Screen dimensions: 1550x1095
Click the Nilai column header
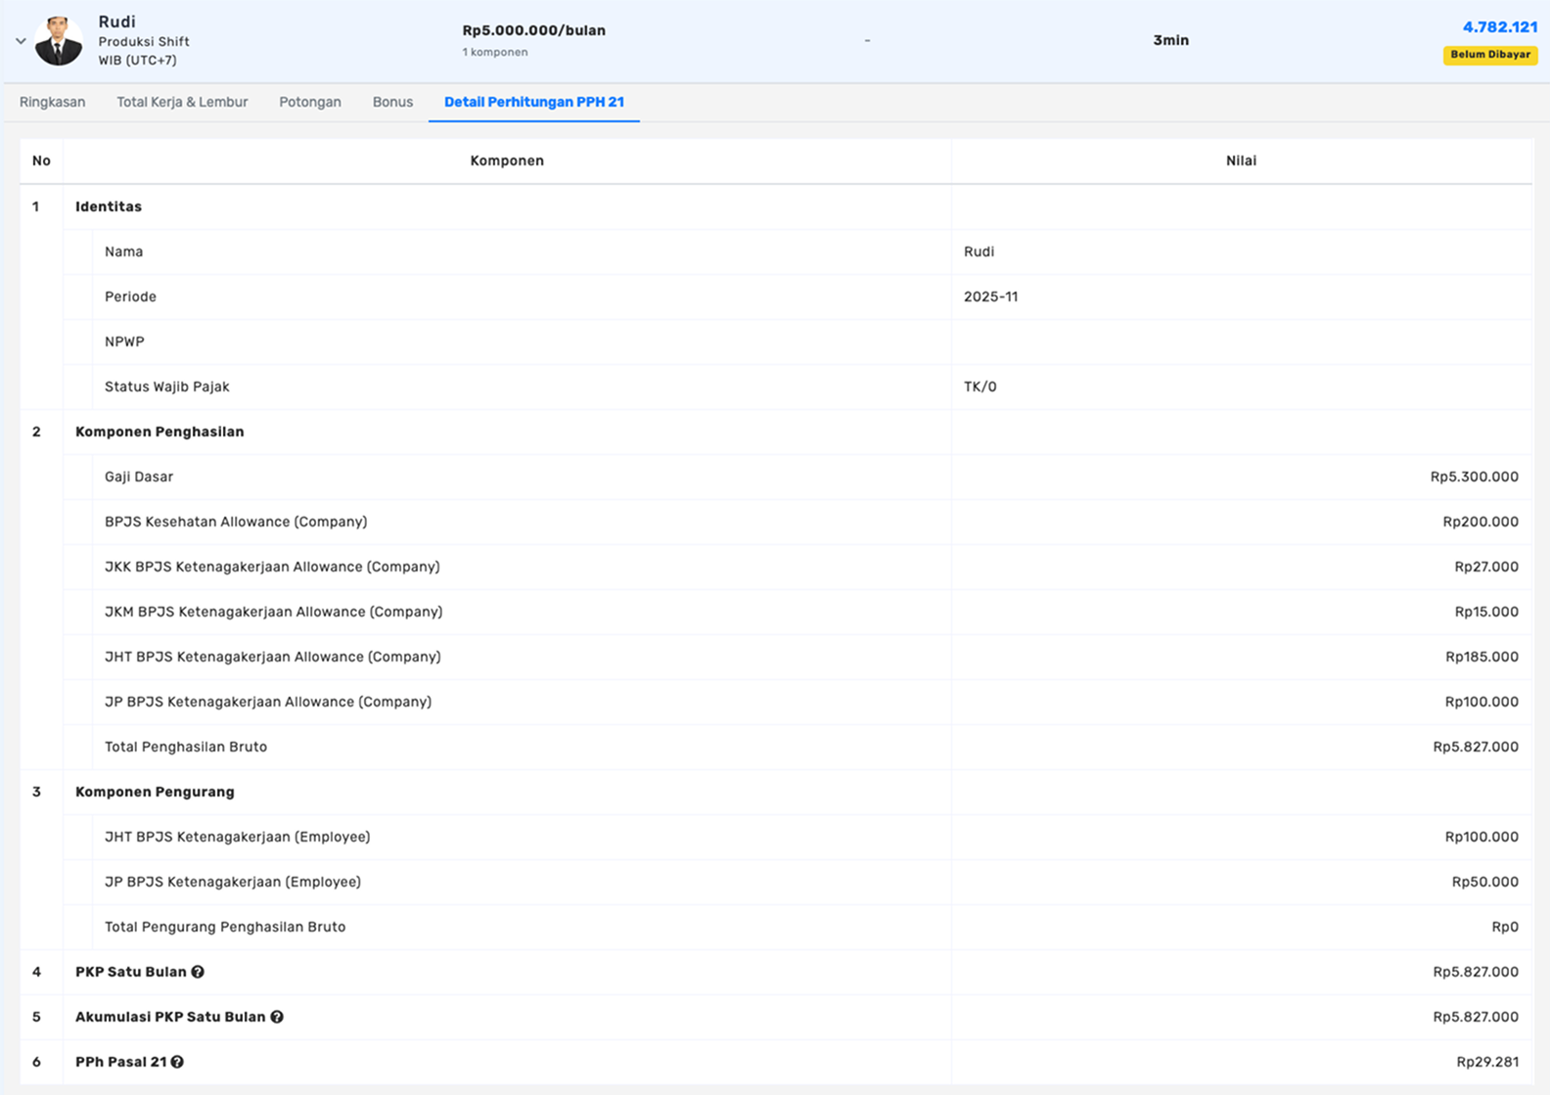pos(1241,160)
